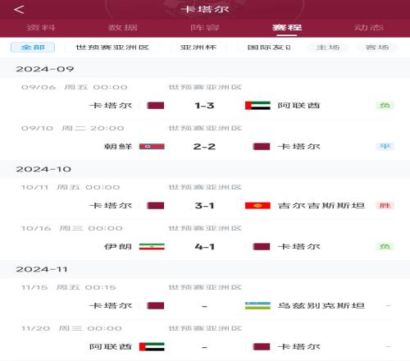Select the 全部 filter chip
Viewport: 410px width, 361px height.
[x=33, y=48]
